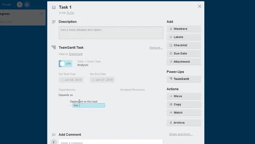Viewport: 255px width, 144px height.
Task: Add an Attachment
Action: pyautogui.click(x=184, y=62)
